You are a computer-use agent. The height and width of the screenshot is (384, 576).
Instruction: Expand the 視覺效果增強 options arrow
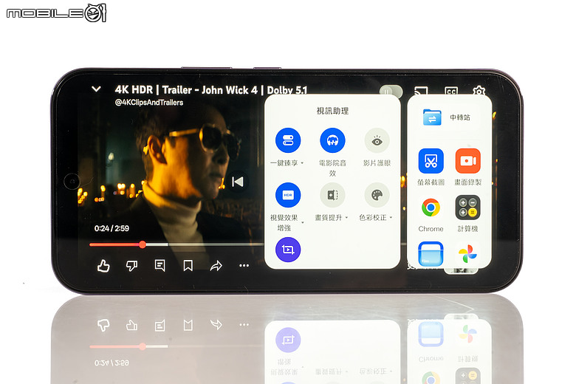pos(303,222)
